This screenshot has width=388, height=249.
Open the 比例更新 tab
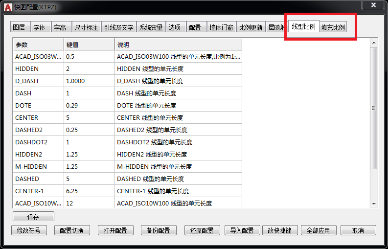point(251,27)
